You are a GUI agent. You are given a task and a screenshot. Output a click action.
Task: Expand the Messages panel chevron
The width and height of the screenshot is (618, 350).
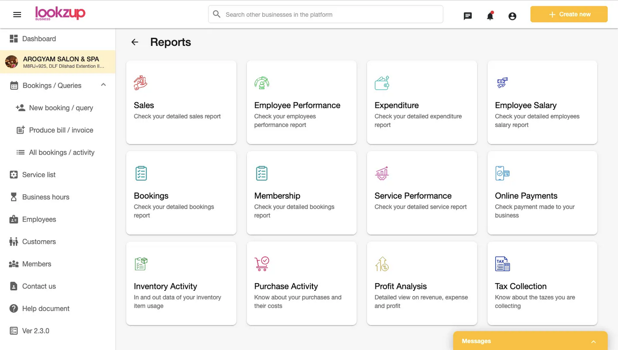click(593, 341)
